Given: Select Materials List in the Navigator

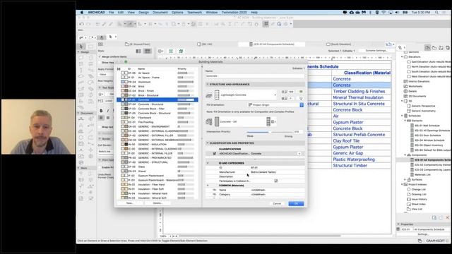Looking at the screenshot, I should pos(422,175).
